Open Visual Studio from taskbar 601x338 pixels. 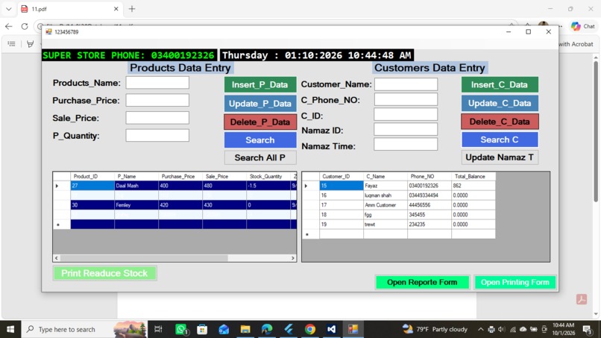coord(332,329)
